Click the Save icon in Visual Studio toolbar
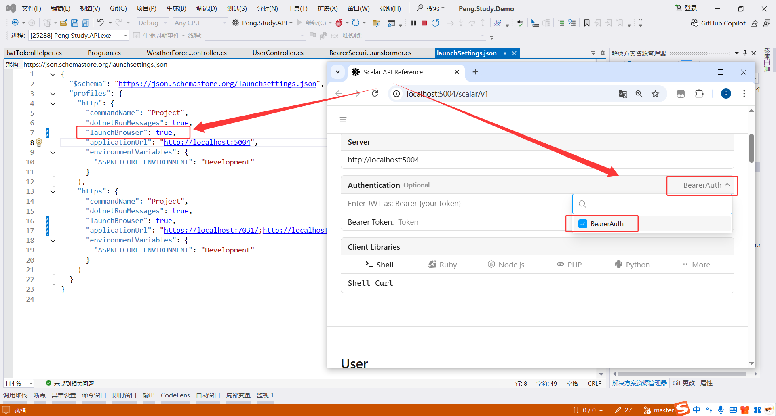Image resolution: width=776 pixels, height=416 pixels. 75,23
